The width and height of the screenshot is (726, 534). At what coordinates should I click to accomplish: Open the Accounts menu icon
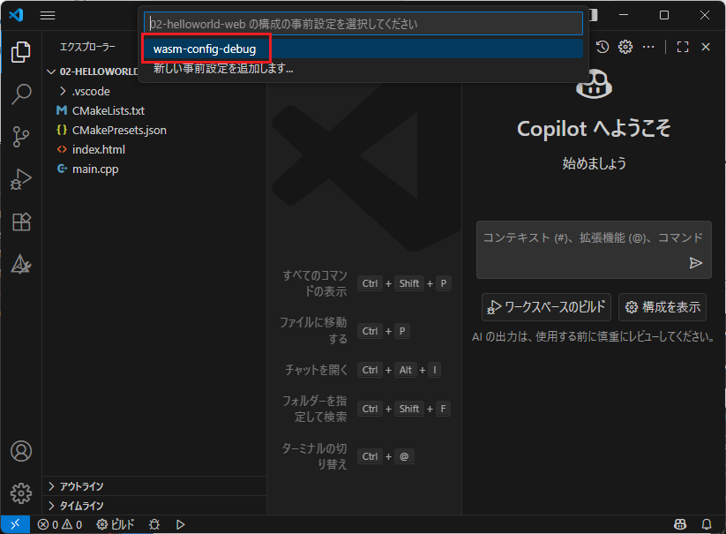tap(21, 451)
